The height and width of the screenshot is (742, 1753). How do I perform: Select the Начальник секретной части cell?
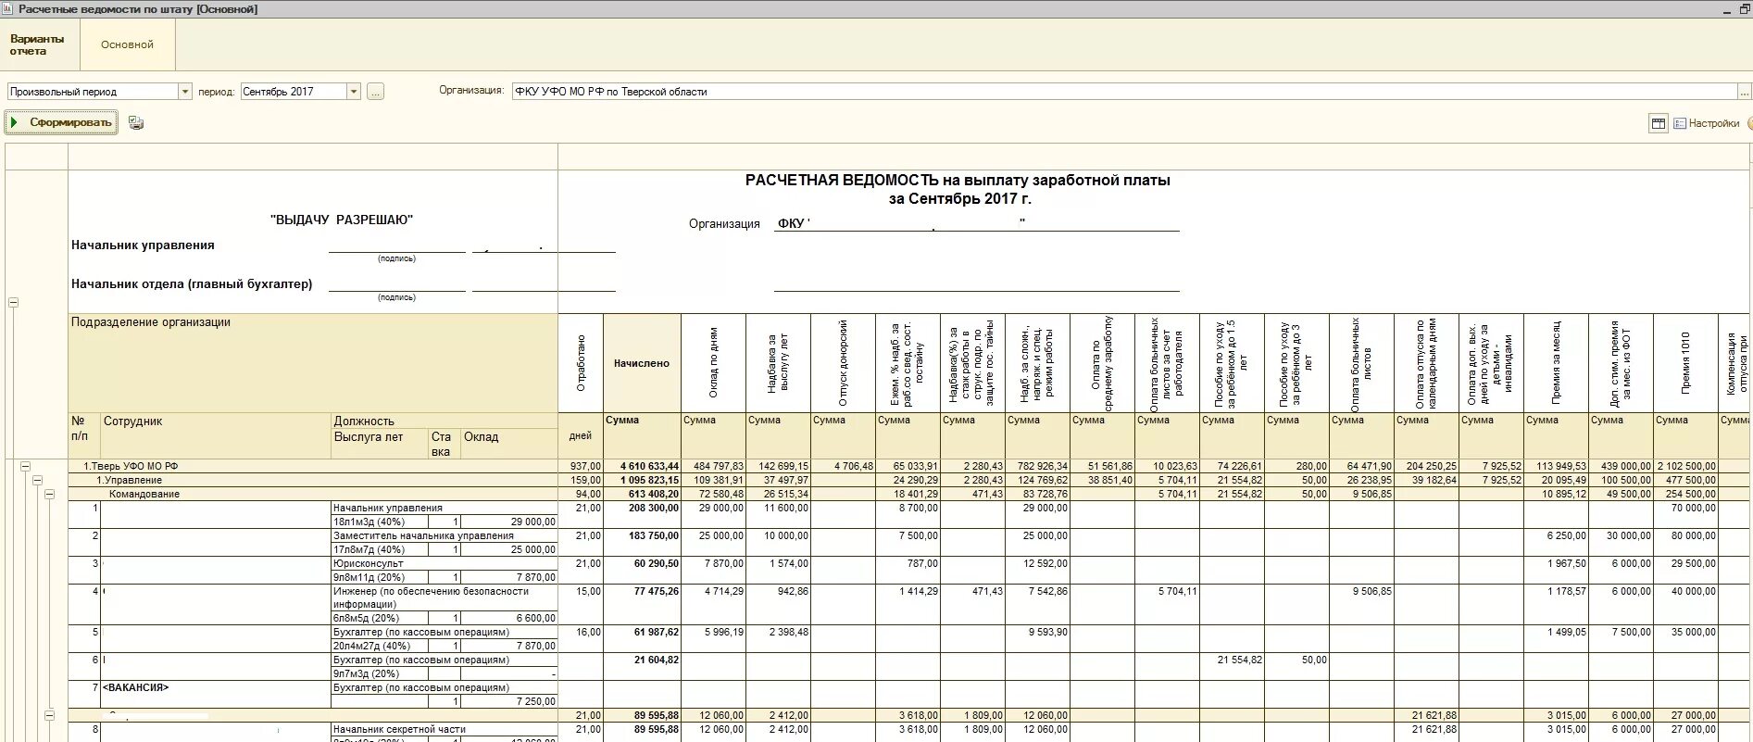tap(445, 729)
